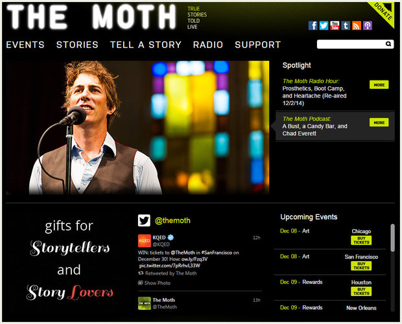
Task: Open the Events menu
Action: 25,45
